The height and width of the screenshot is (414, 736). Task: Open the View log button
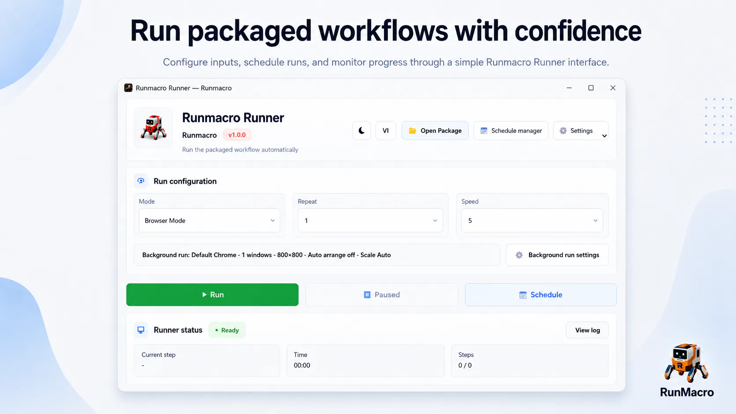point(587,330)
